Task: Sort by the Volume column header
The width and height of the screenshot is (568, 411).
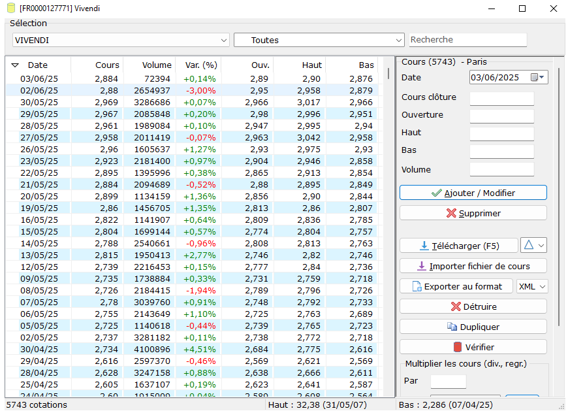Action: [150, 65]
